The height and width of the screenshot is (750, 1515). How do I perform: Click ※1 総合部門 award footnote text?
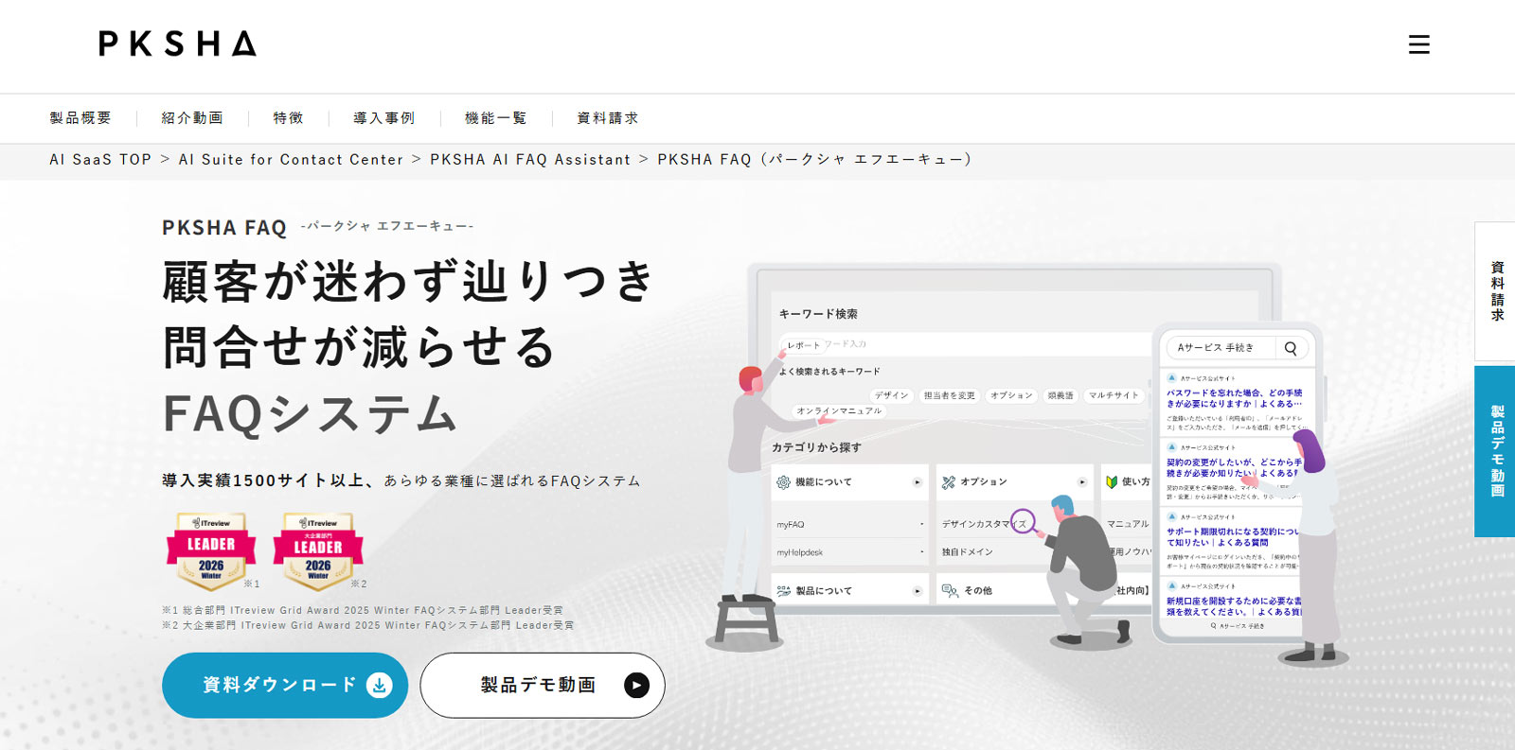click(x=363, y=610)
